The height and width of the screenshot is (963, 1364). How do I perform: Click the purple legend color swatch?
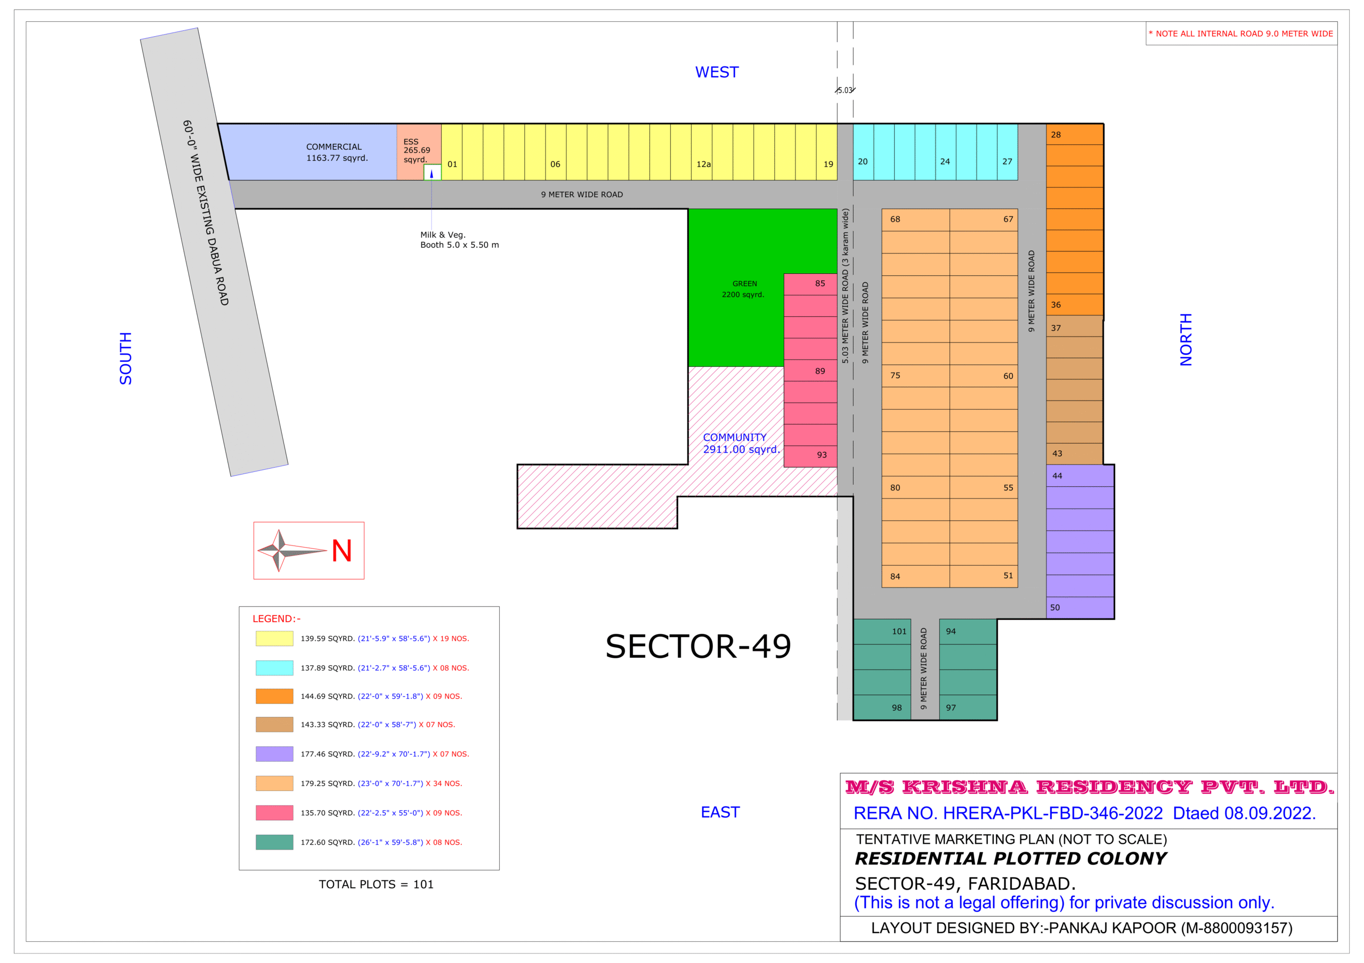click(x=274, y=754)
